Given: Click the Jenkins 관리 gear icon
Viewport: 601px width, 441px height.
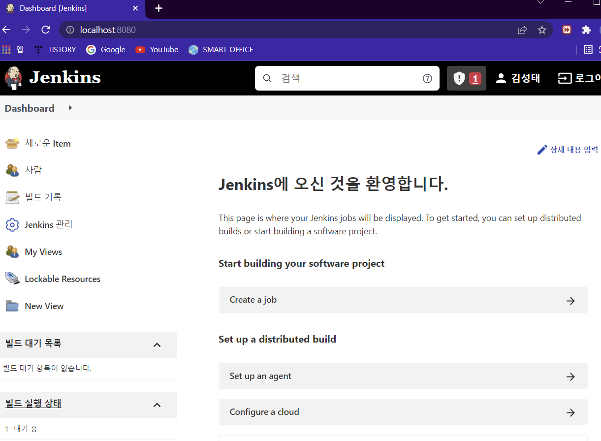Looking at the screenshot, I should click(12, 225).
